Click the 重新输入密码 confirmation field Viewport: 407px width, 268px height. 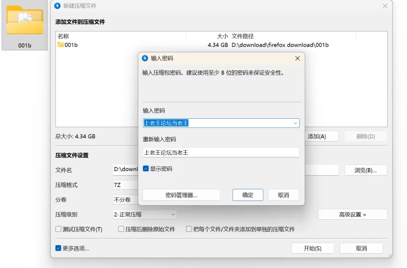pos(221,152)
